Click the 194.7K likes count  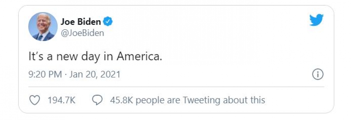click(61, 100)
